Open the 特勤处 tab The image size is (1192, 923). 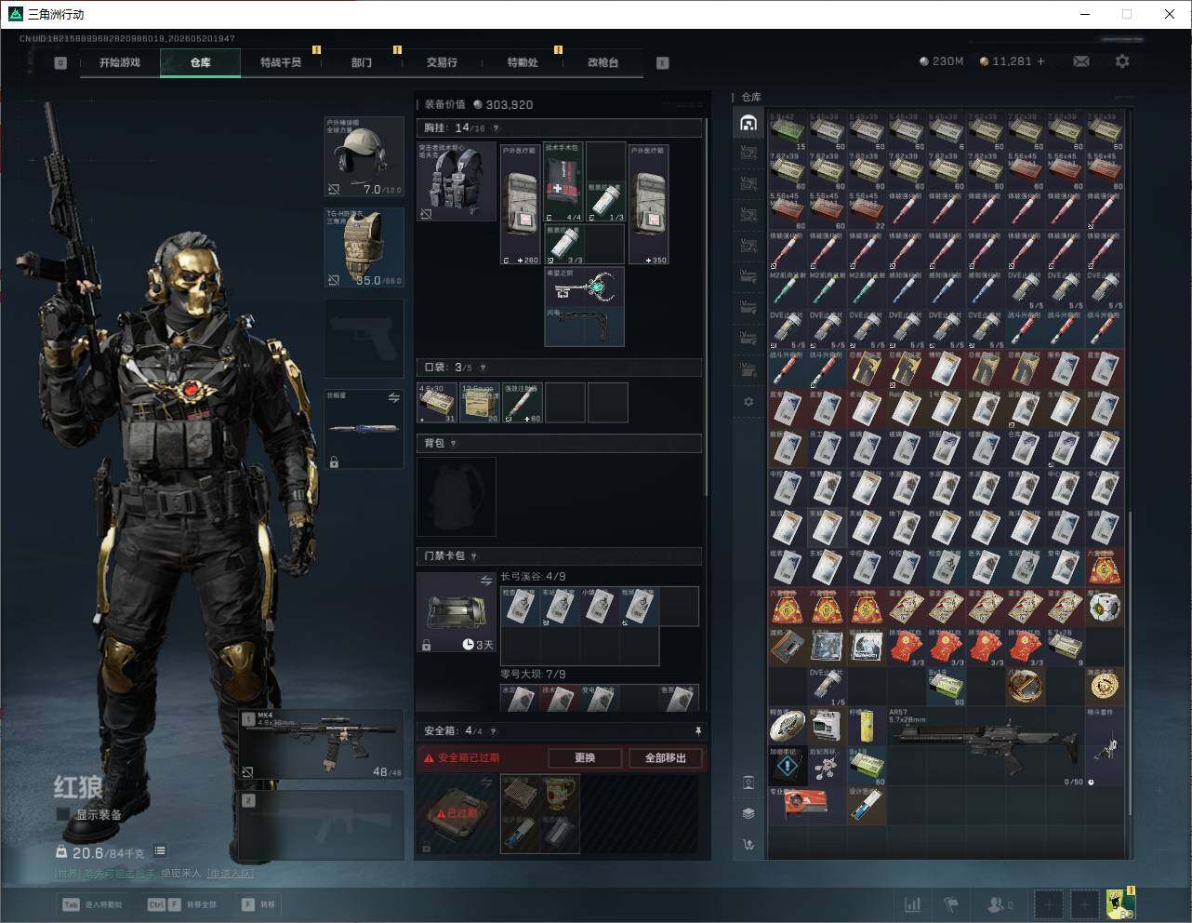point(523,62)
